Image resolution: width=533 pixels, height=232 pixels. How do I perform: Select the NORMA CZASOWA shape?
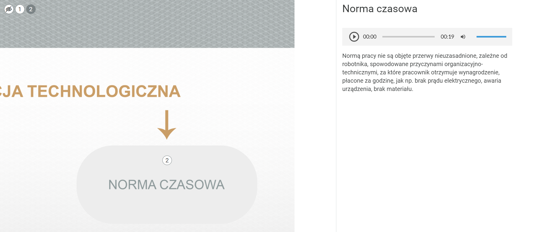166,184
